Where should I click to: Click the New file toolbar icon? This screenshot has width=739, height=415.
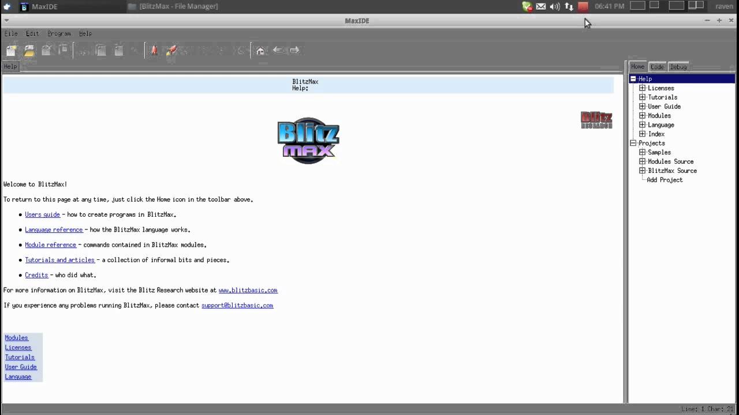[x=11, y=51]
